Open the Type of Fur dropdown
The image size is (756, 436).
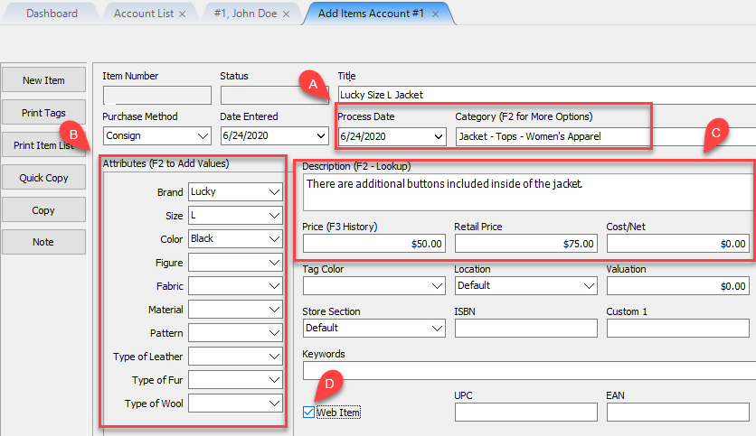point(274,380)
